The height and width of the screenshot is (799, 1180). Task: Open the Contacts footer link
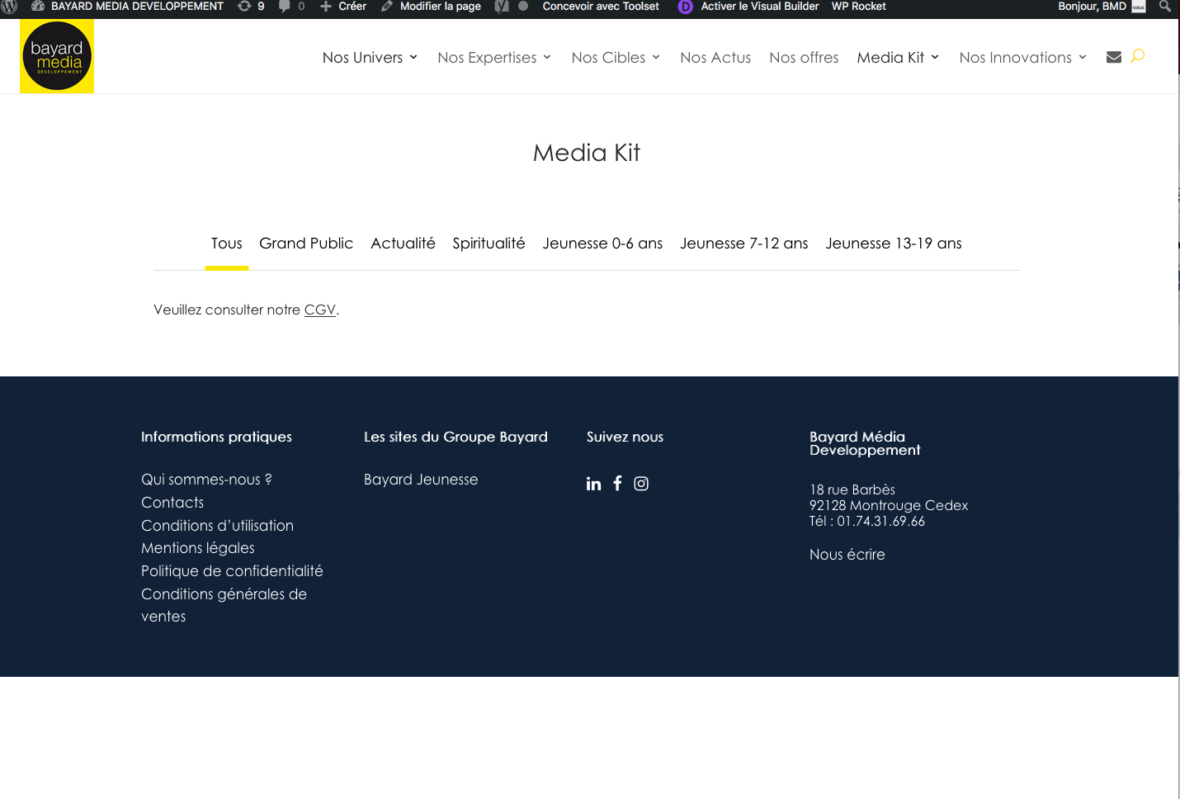click(x=172, y=503)
